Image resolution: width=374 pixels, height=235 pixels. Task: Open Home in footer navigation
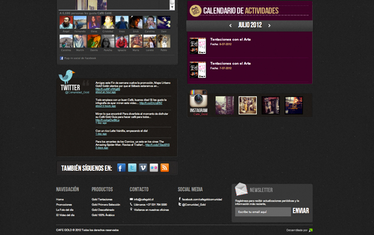(x=59, y=199)
